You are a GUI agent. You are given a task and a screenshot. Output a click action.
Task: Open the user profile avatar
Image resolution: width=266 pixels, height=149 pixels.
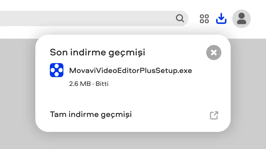click(x=242, y=19)
